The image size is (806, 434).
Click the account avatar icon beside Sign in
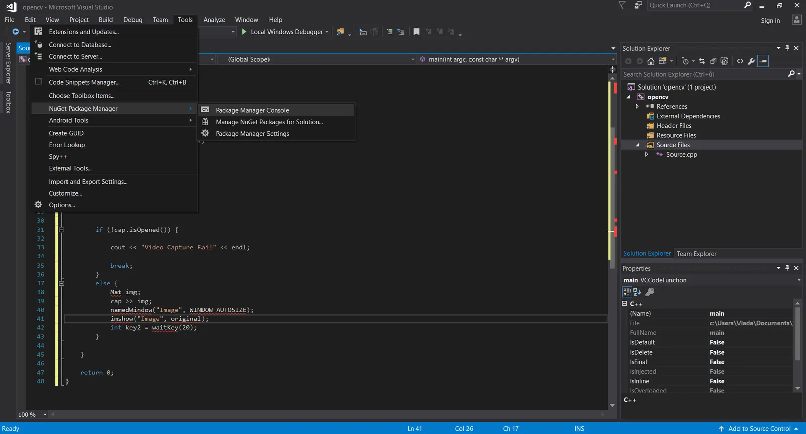796,20
